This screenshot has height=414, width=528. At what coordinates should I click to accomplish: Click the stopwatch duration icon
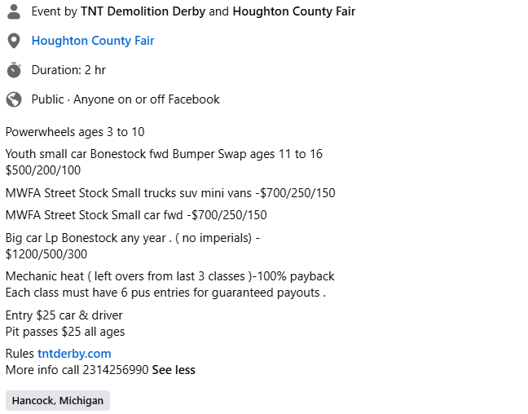point(14,70)
